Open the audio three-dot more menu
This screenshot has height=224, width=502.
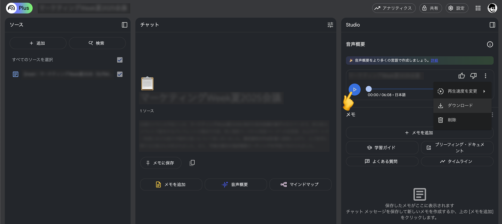pos(485,76)
